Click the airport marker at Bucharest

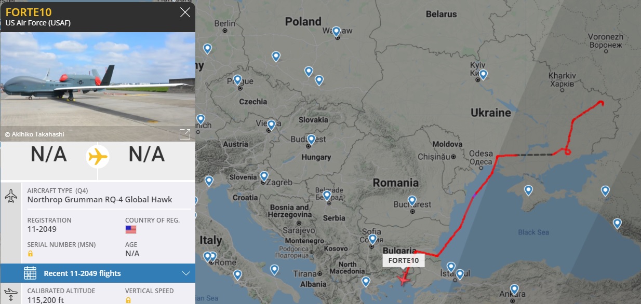[412, 201]
